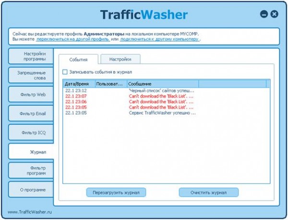Screen dimensions: 288x220
Task: Click the 'Сообщение' column header
Action: click(x=163, y=84)
